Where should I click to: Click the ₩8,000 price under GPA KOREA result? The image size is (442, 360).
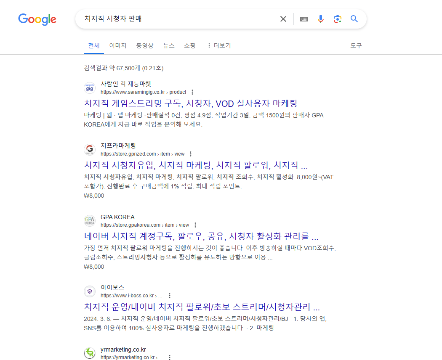point(94,267)
